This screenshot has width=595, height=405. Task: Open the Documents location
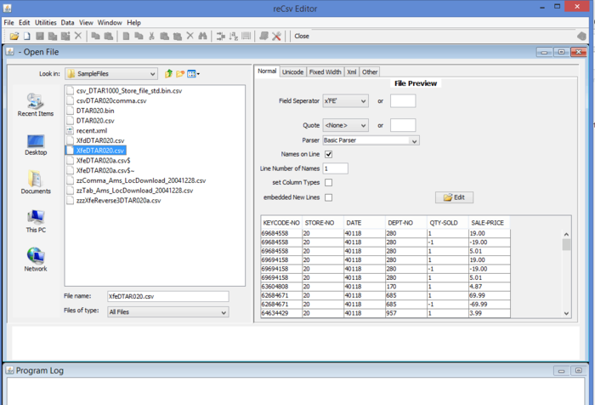click(x=36, y=182)
